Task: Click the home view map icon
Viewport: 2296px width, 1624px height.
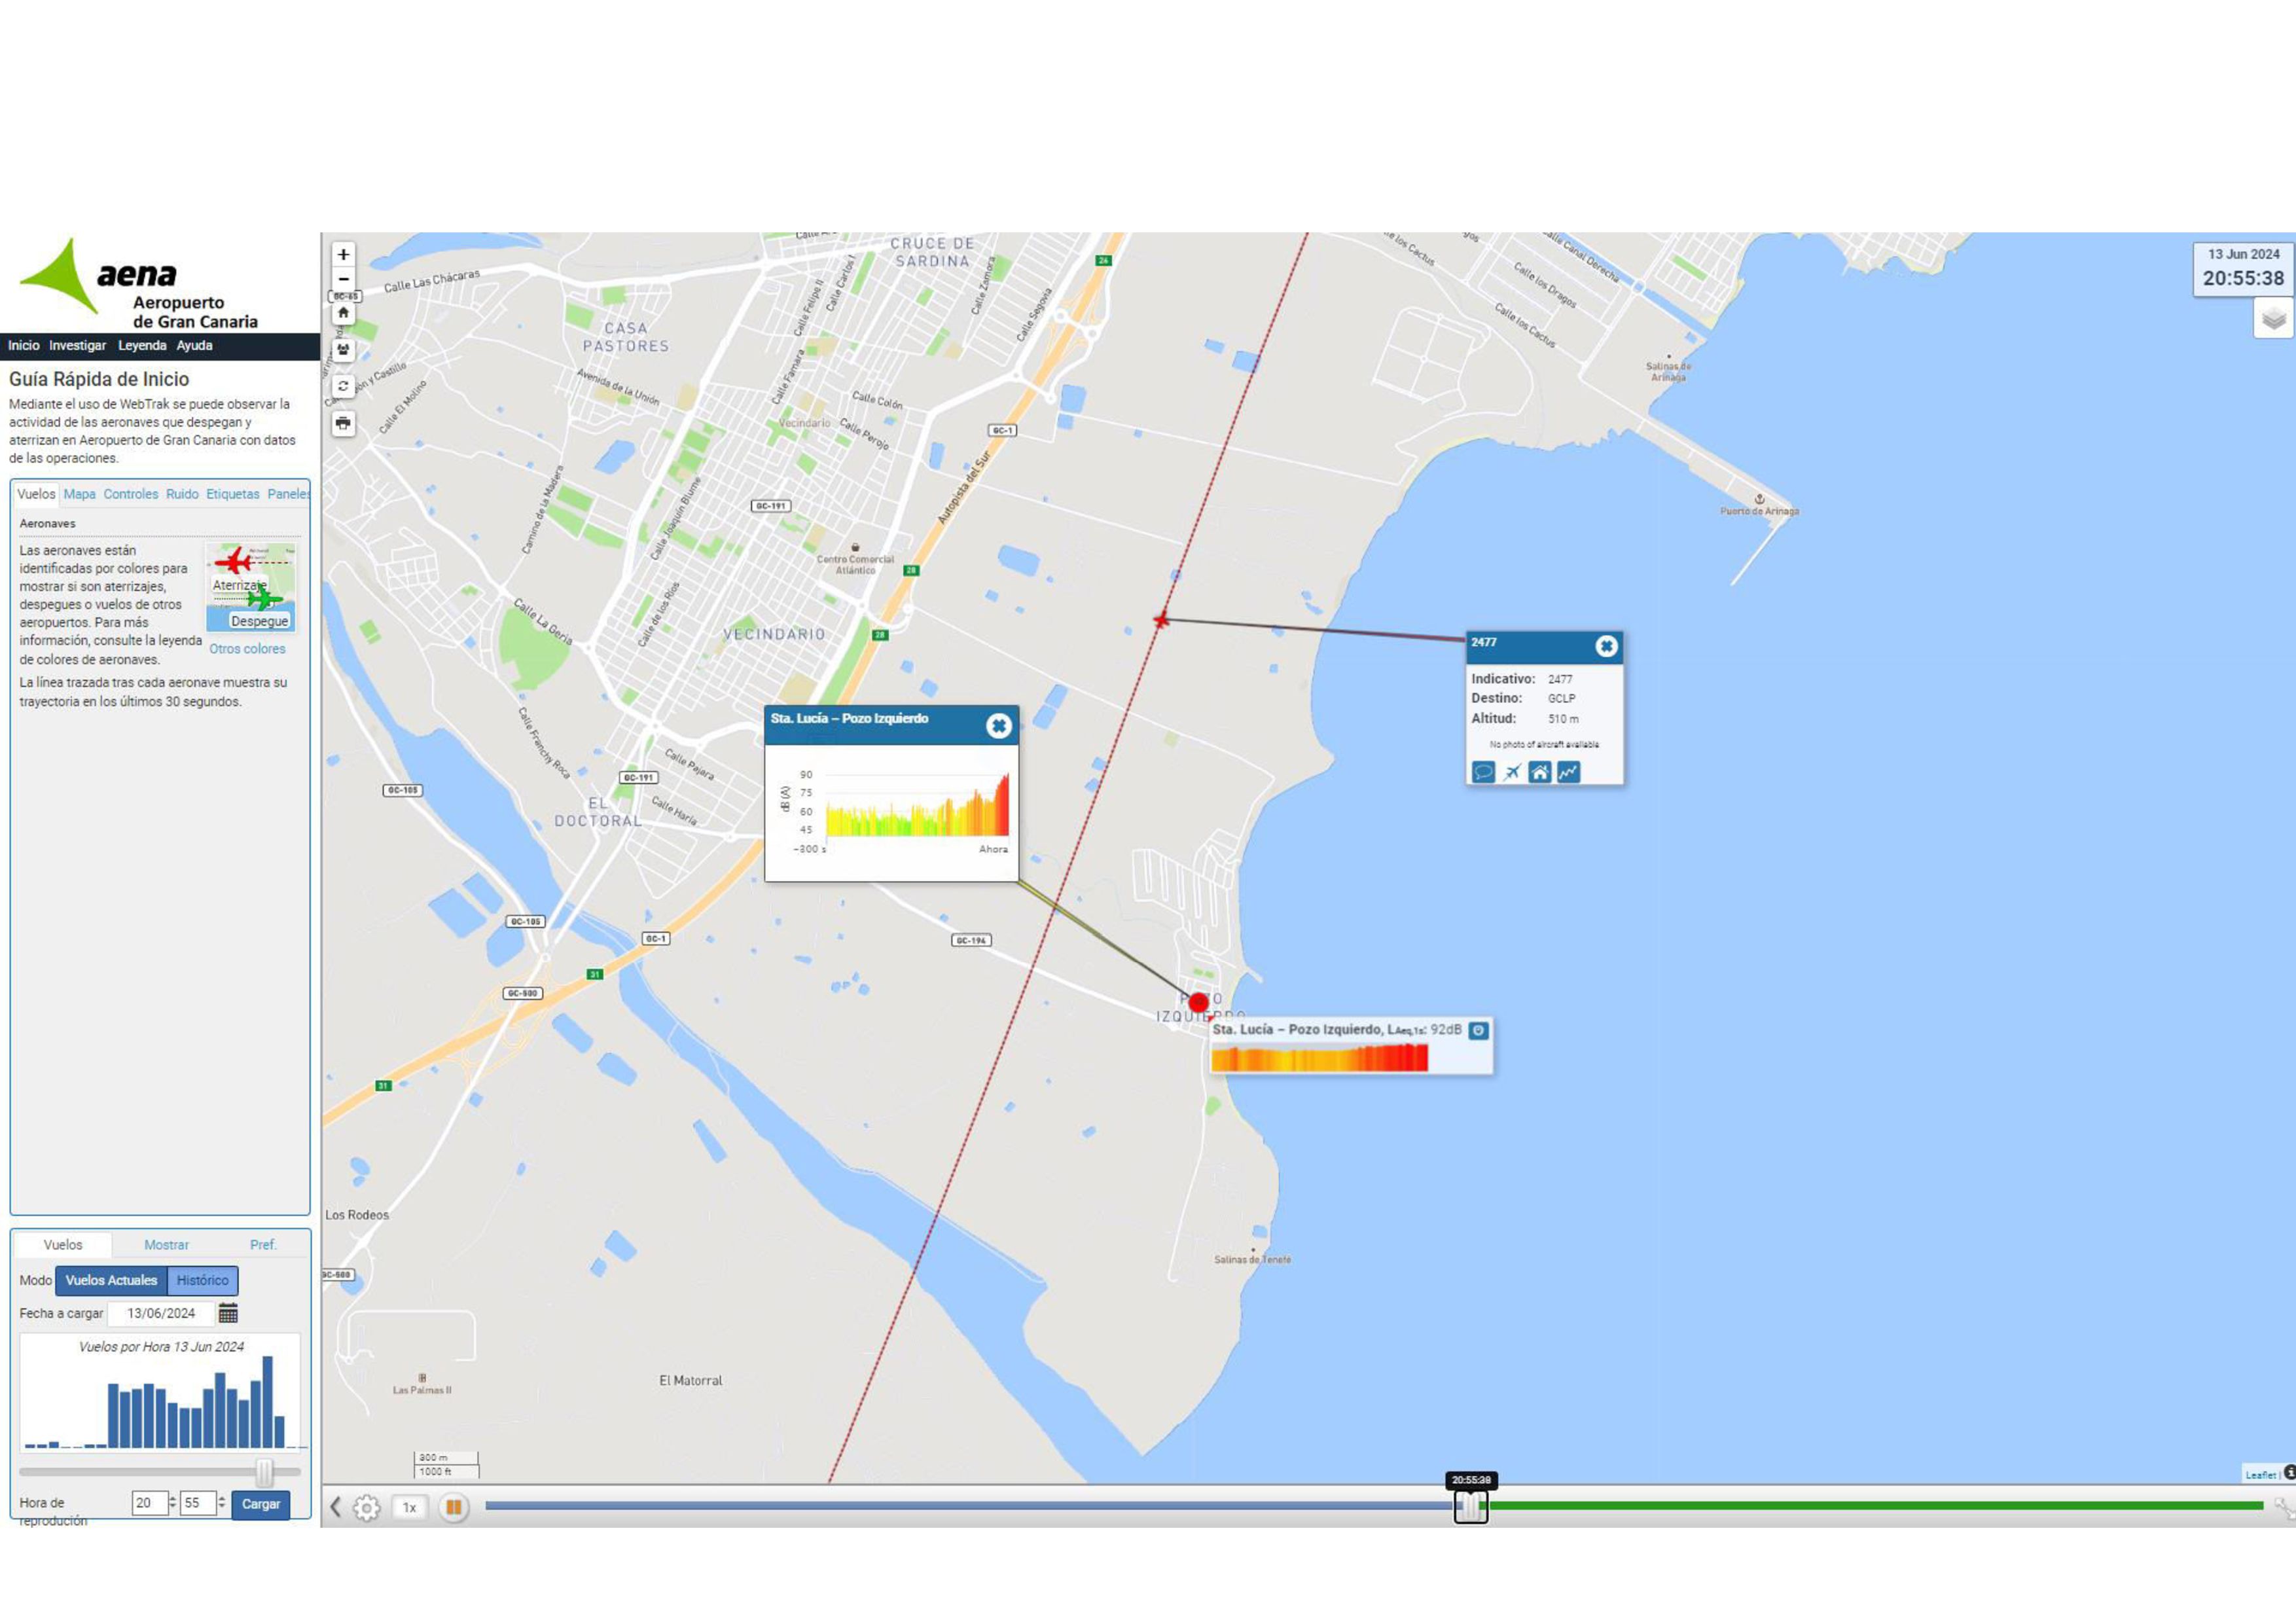Action: pyautogui.click(x=343, y=313)
